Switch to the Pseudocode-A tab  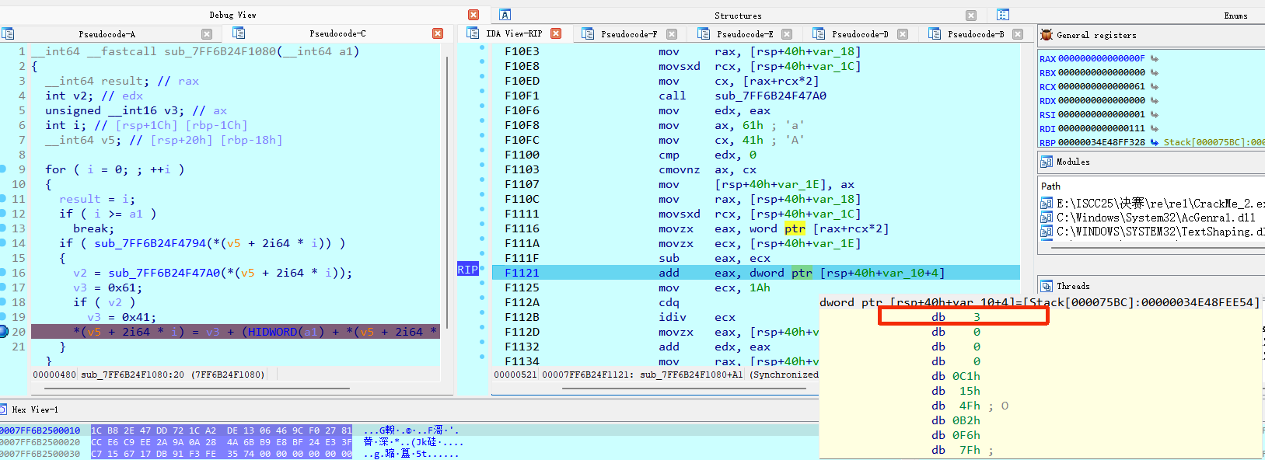click(107, 34)
